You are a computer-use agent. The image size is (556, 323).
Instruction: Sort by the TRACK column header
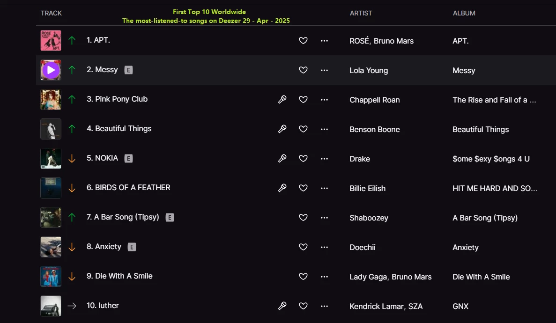(x=51, y=13)
